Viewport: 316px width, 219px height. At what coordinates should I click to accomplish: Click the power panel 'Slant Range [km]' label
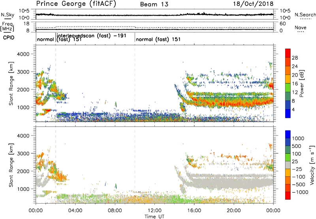click(x=11, y=83)
